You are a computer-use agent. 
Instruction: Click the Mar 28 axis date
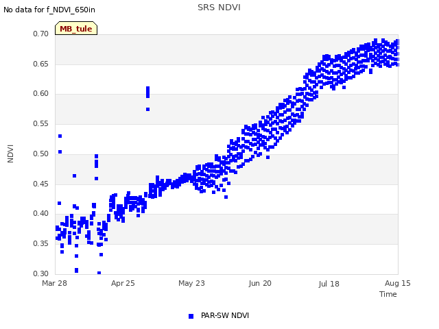(54, 283)
